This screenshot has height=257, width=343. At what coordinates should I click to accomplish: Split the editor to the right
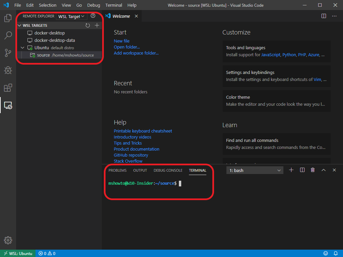[x=324, y=16]
